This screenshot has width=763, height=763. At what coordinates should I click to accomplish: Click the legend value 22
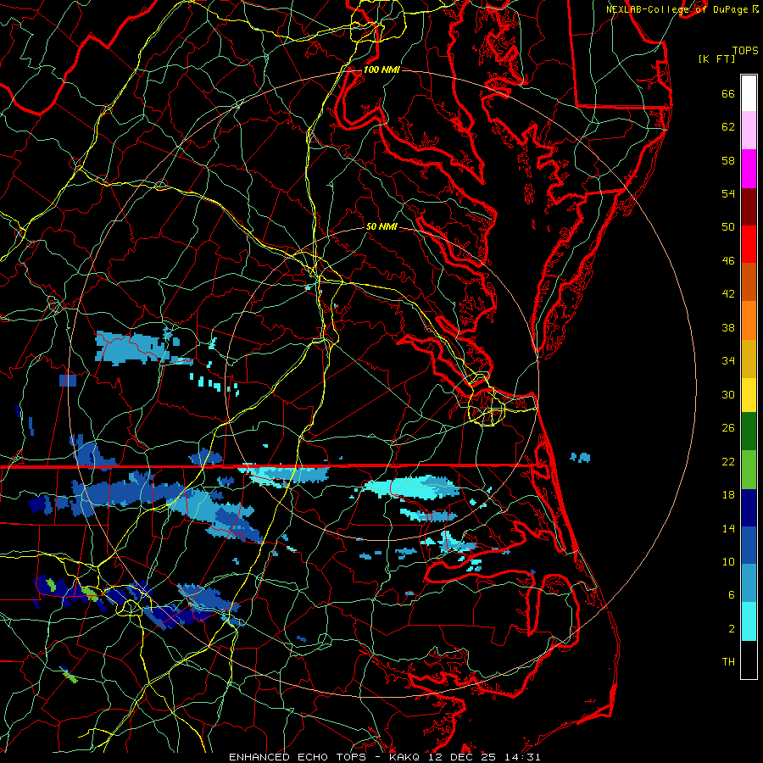point(728,461)
